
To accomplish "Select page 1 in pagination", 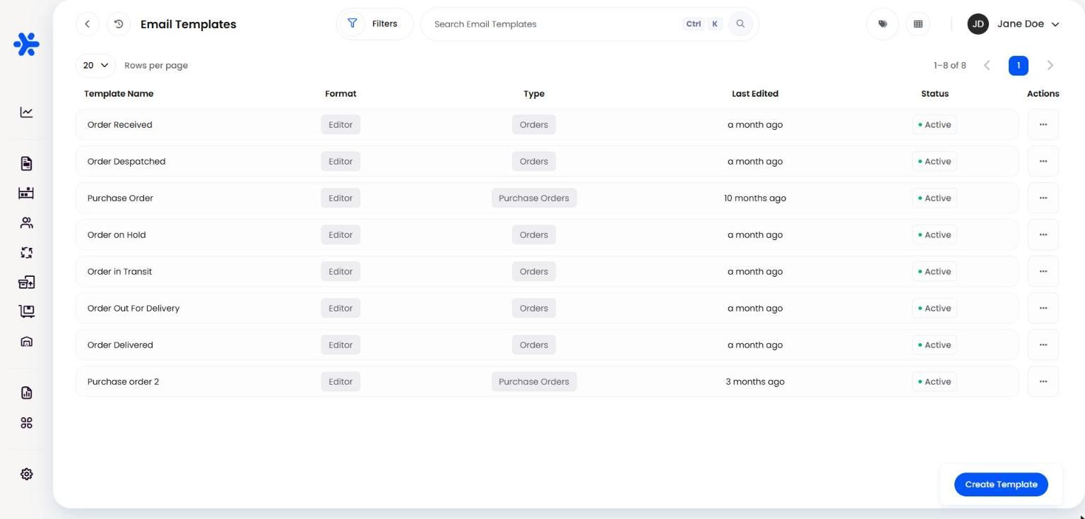I will point(1019,66).
